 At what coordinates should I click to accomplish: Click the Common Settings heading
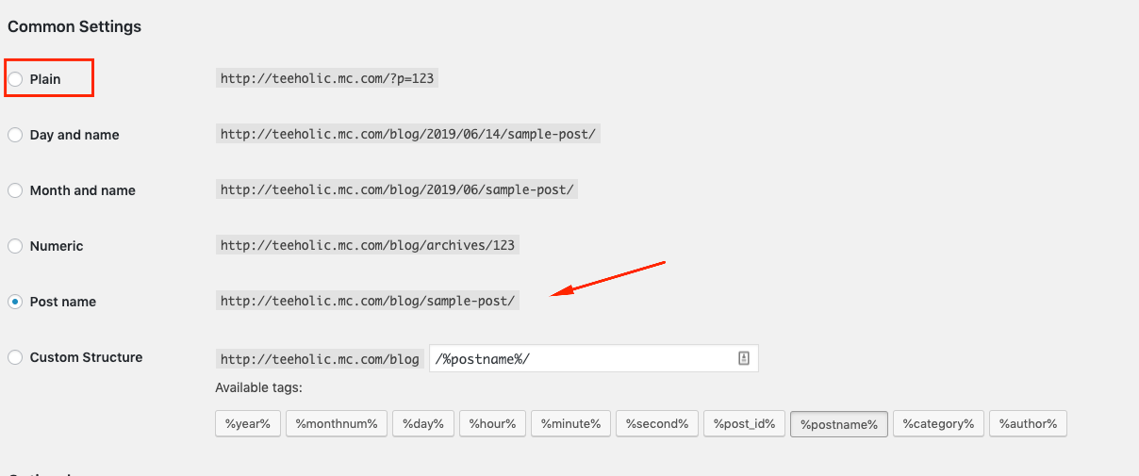click(x=74, y=26)
